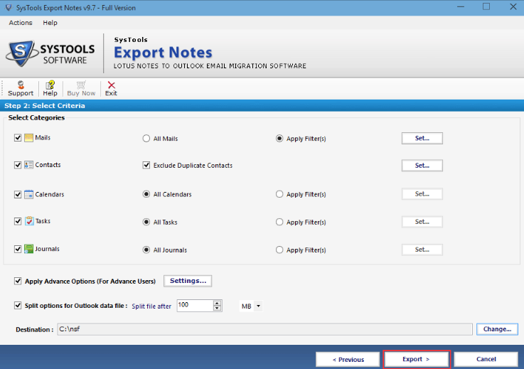Click the Mails envelope icon
This screenshot has height=369, width=524.
click(28, 138)
